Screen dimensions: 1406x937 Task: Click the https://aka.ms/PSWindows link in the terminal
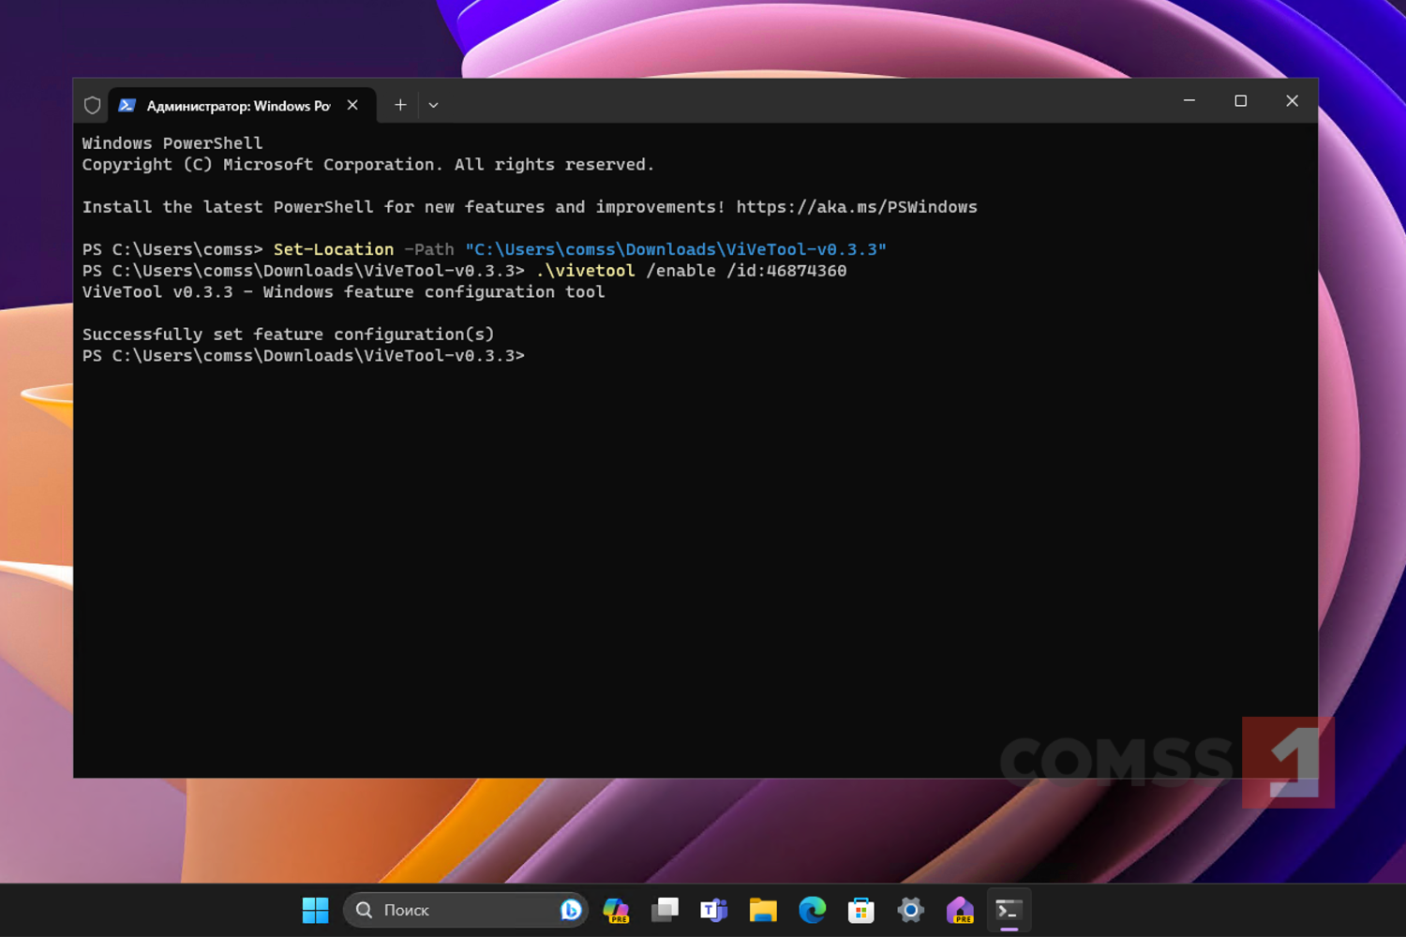(x=857, y=207)
